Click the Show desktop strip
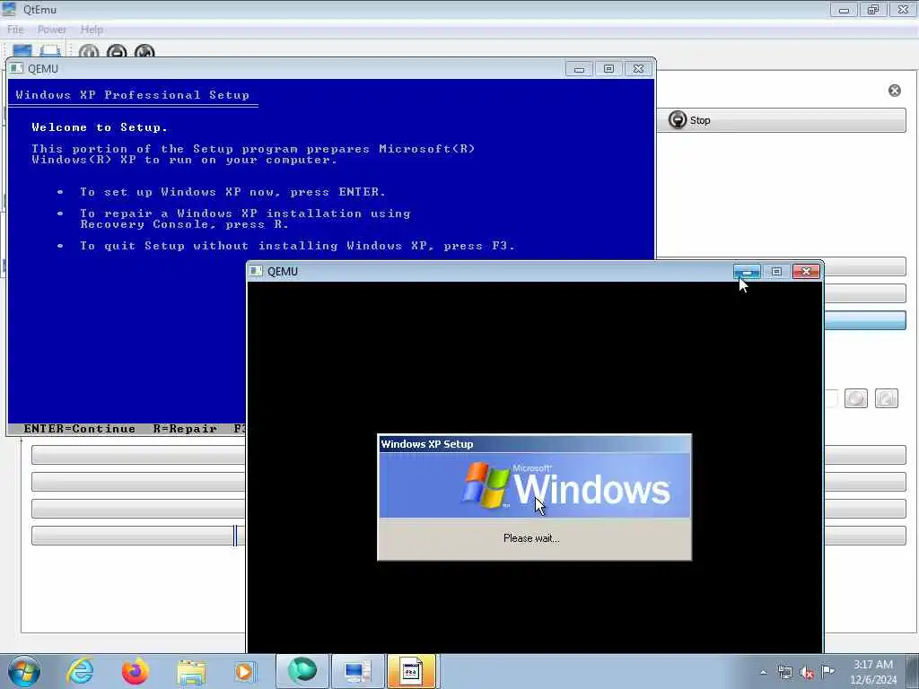The height and width of the screenshot is (689, 919). click(x=912, y=671)
